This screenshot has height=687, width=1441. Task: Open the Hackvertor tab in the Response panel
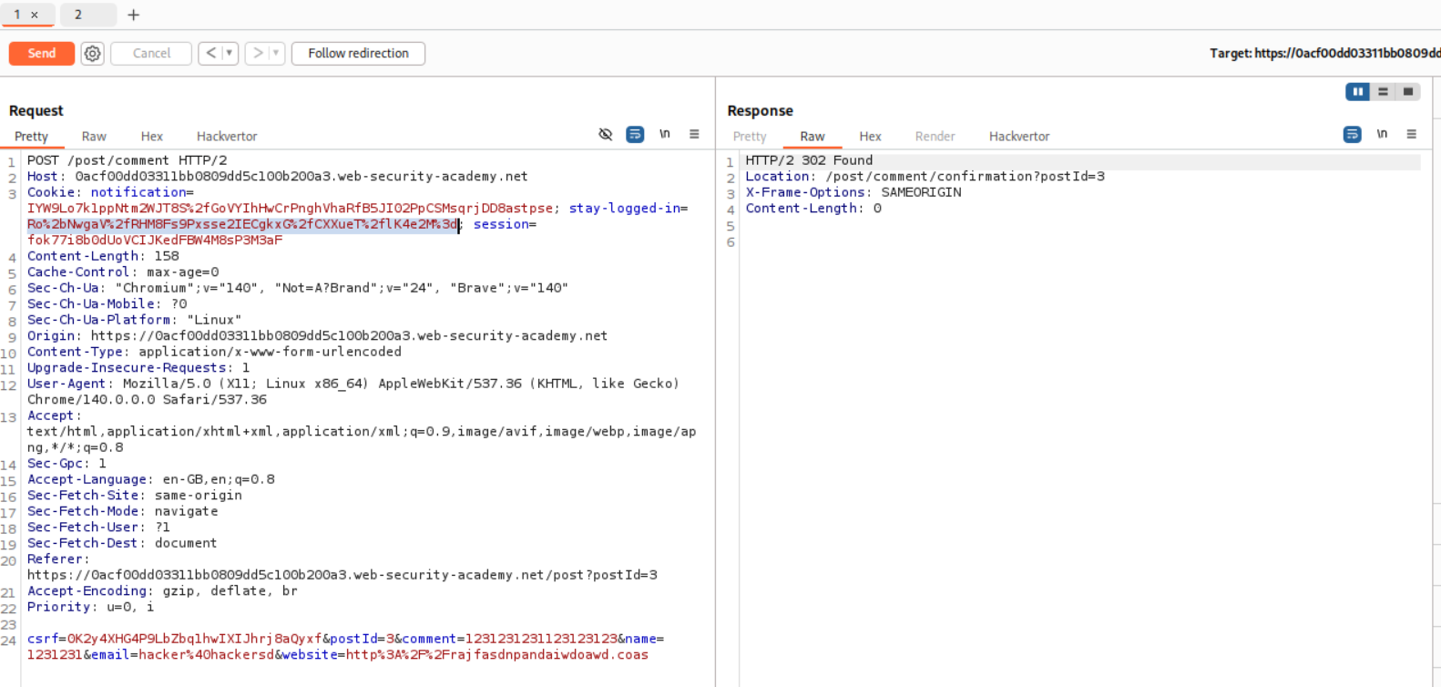(1018, 137)
